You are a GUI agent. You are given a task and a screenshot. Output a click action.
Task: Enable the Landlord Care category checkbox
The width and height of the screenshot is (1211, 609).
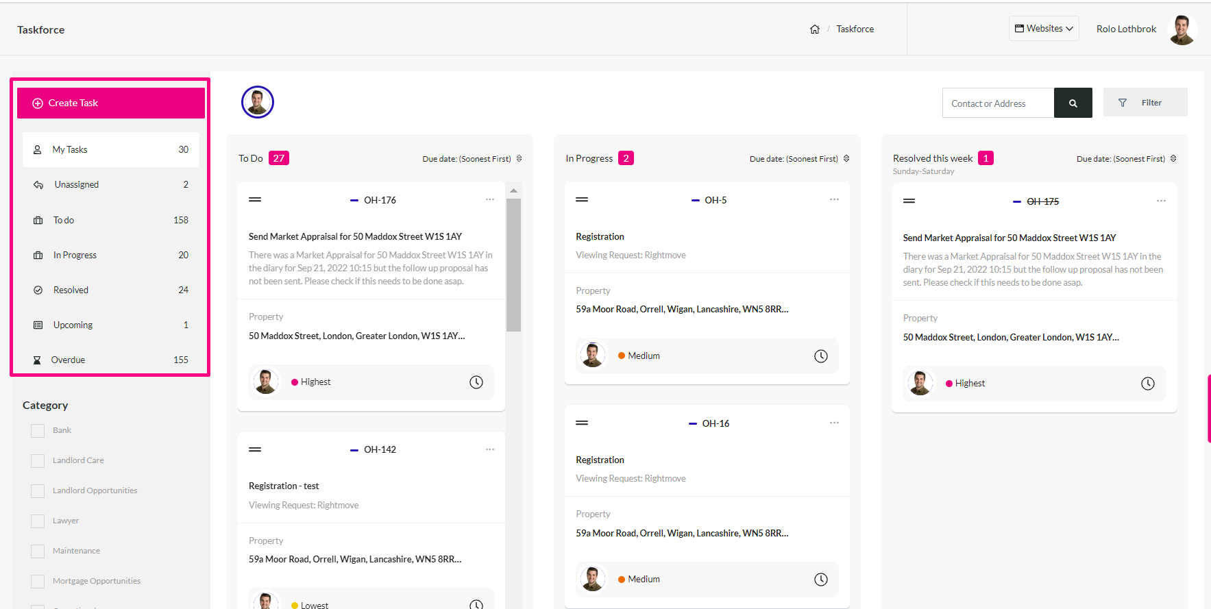tap(38, 461)
